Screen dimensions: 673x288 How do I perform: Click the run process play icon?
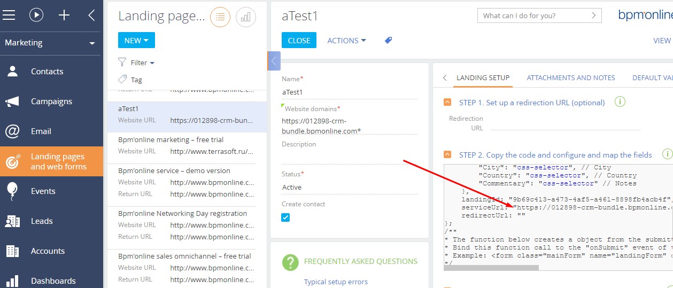coord(36,15)
